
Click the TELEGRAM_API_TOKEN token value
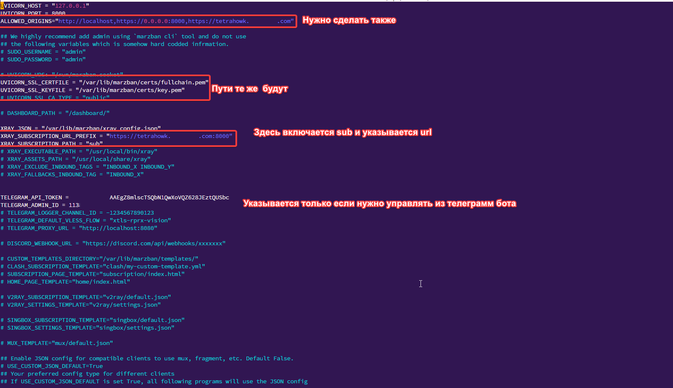(169, 198)
